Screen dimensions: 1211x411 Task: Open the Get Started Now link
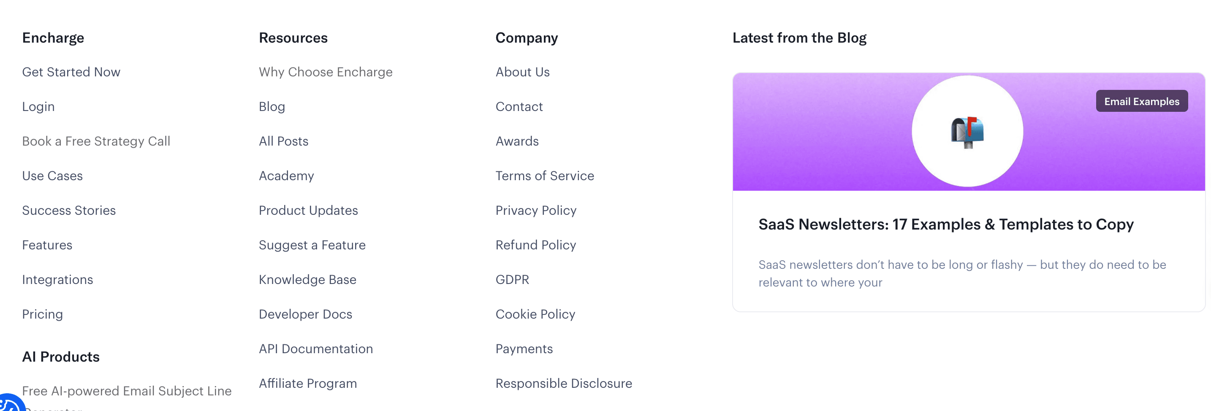coord(71,72)
